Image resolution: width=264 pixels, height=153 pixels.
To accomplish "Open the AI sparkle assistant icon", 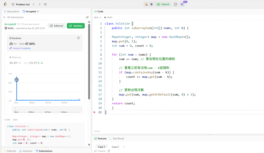I will click(182, 4).
